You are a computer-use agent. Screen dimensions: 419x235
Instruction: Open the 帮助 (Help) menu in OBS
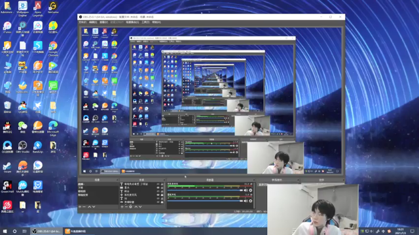coord(156,22)
